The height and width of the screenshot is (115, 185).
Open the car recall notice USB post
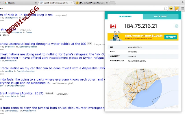pos(52,68)
